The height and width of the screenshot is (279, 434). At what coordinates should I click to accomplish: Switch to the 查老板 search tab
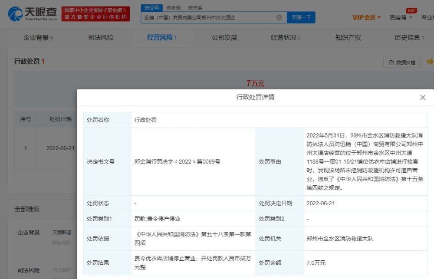coord(174,8)
